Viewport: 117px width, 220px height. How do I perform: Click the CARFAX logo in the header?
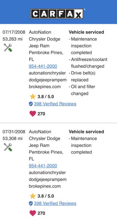[57, 13]
